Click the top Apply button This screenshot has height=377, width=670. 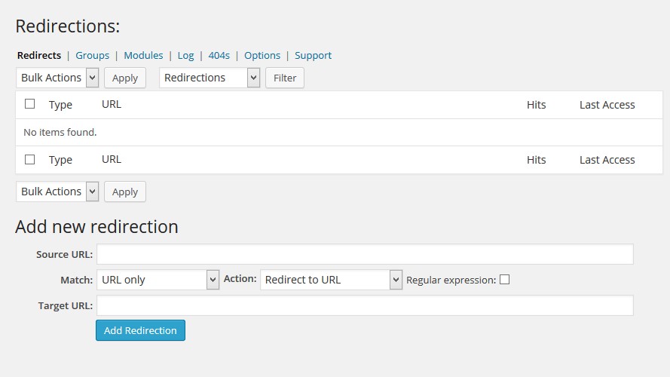pos(125,78)
